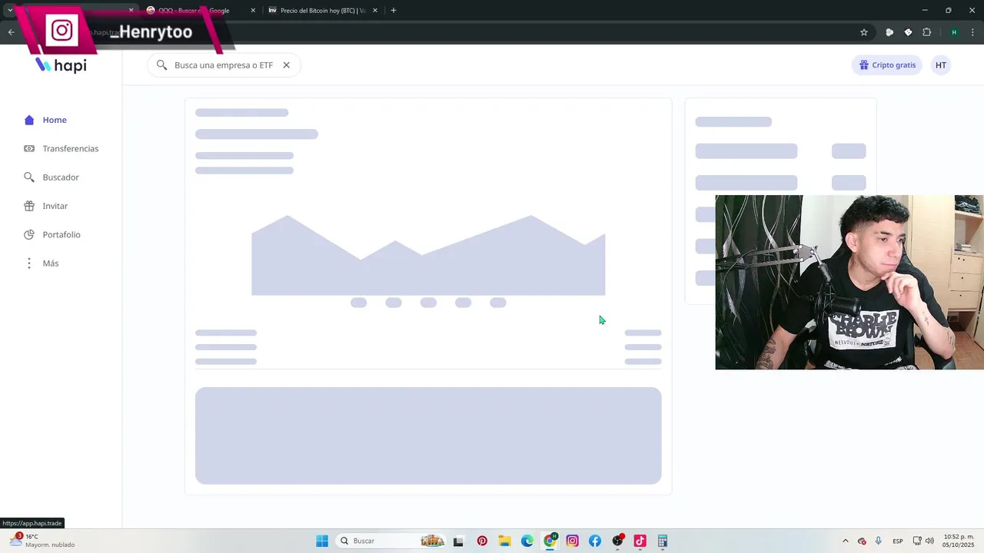Open Chrome from the taskbar
This screenshot has height=553, width=984.
550,541
